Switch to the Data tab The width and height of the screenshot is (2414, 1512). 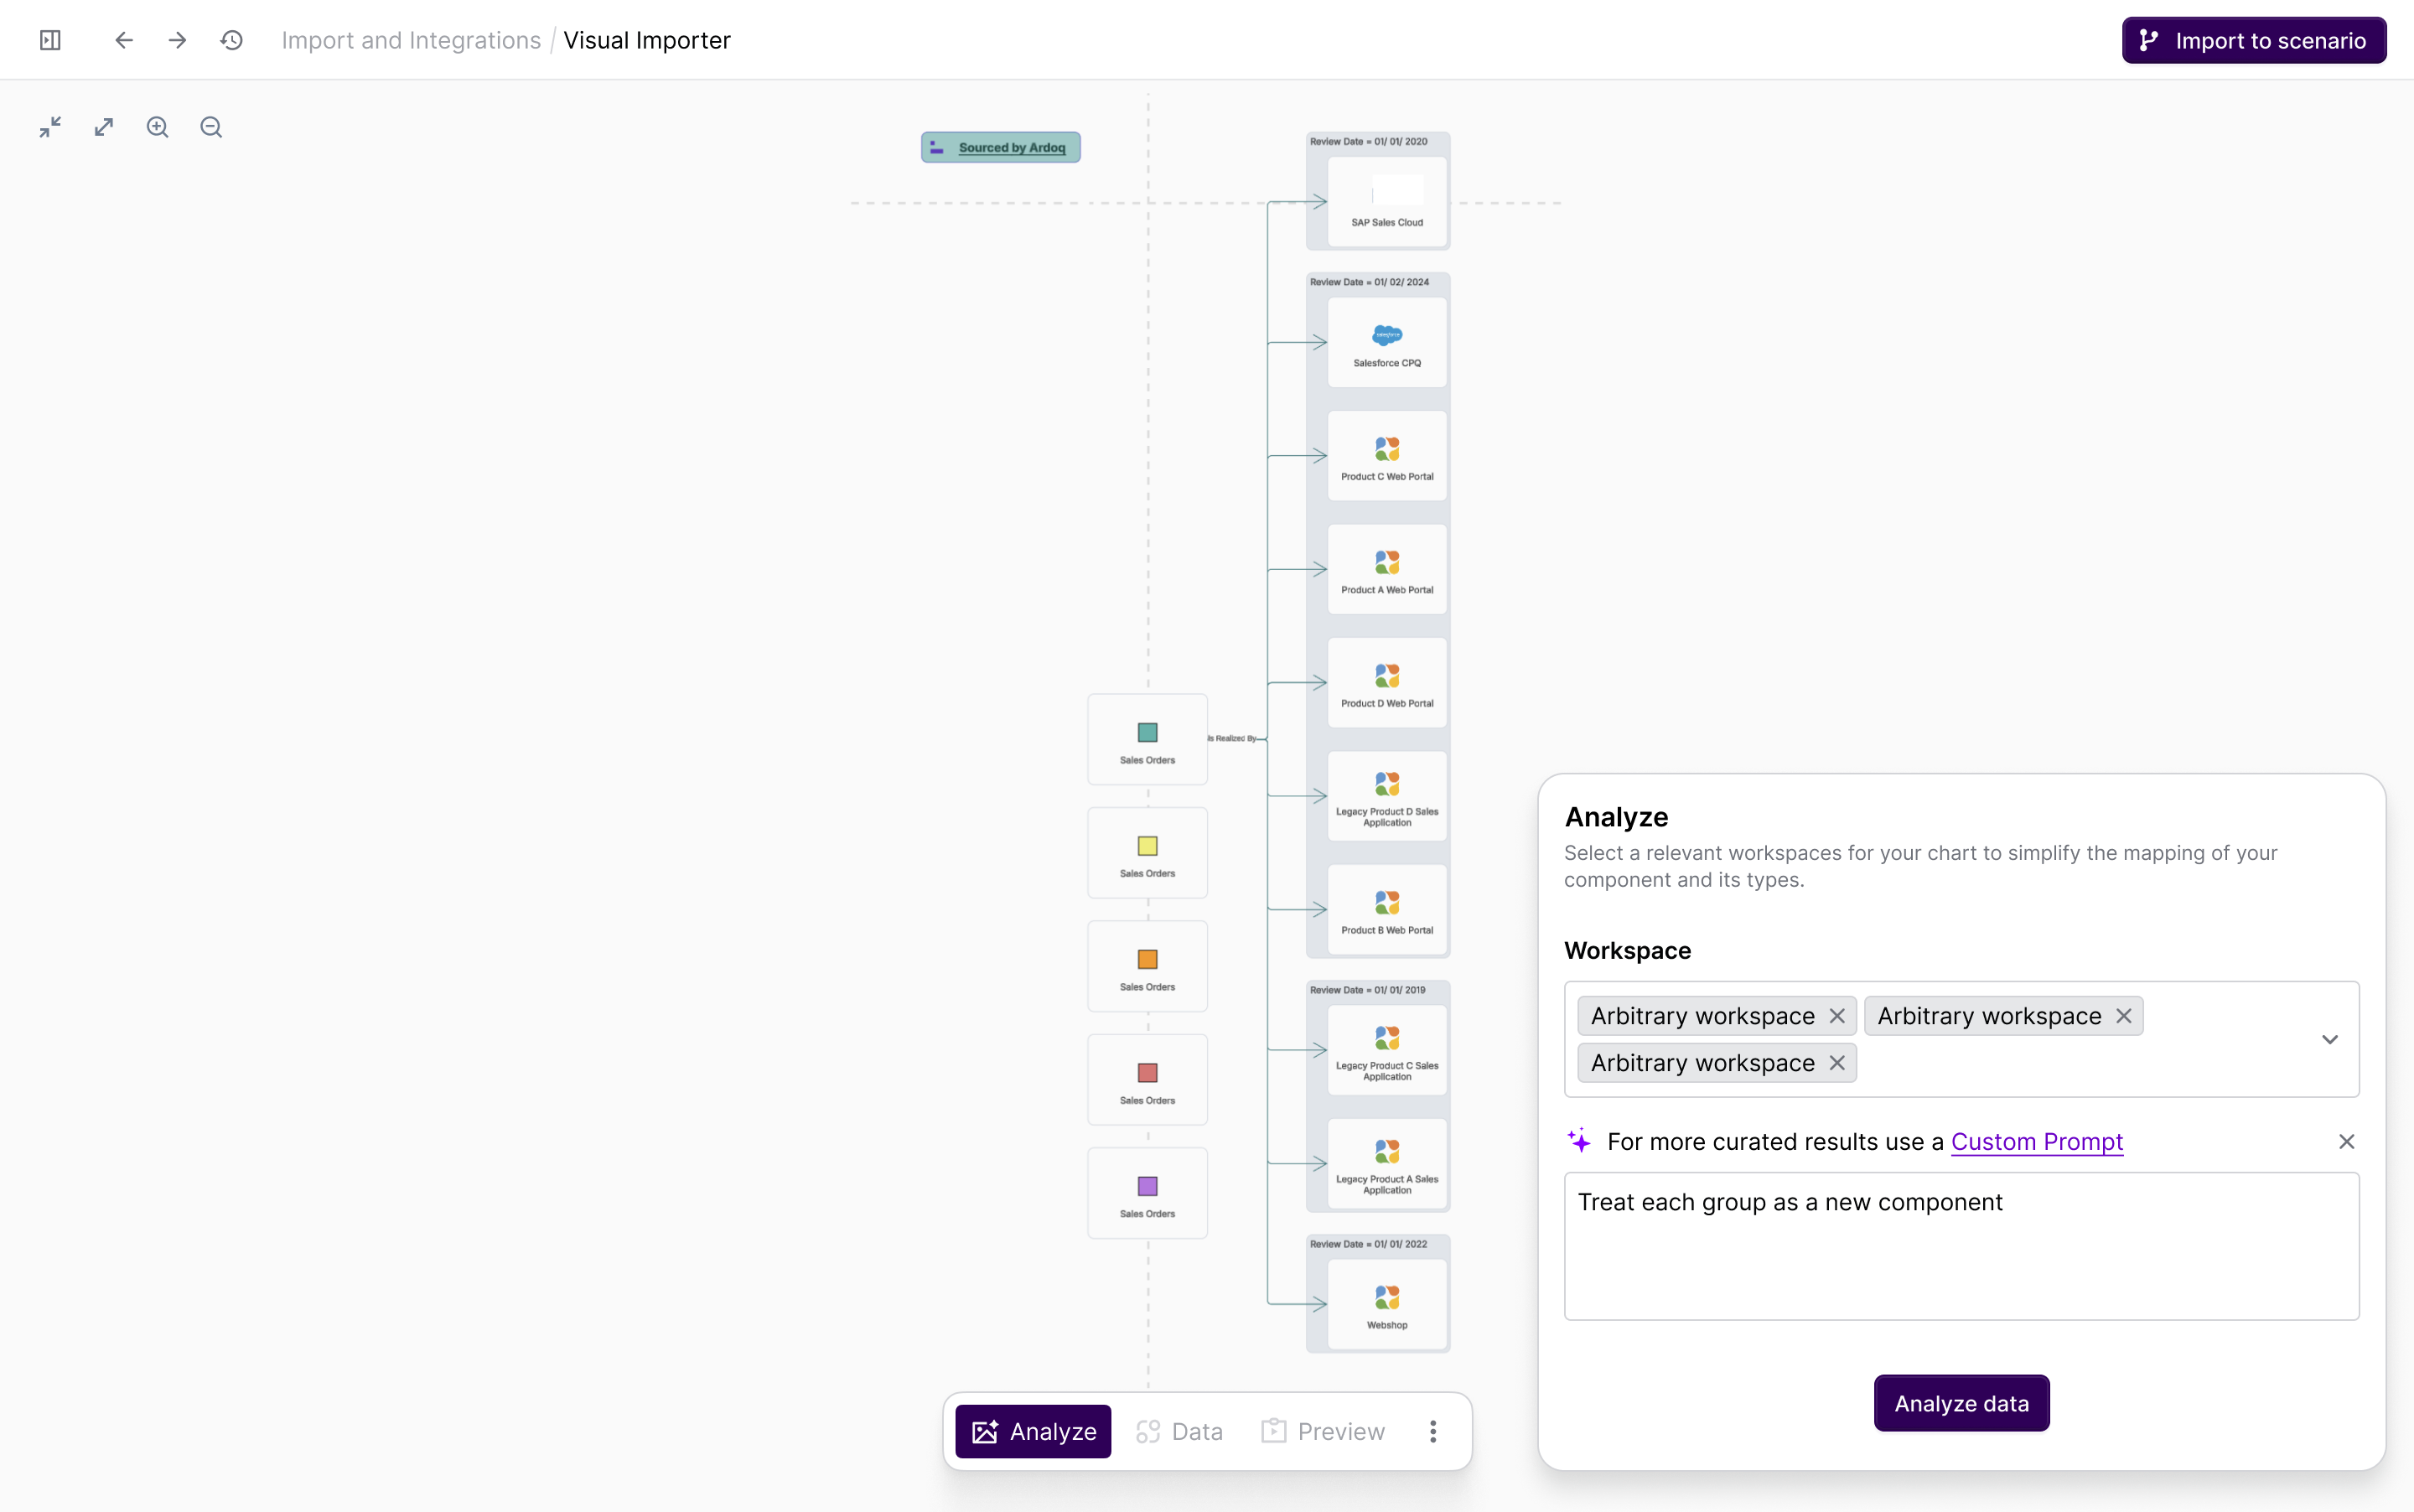(1180, 1431)
